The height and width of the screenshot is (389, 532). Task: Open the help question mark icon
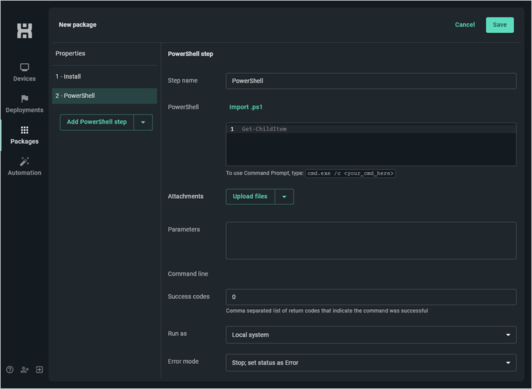pos(10,370)
